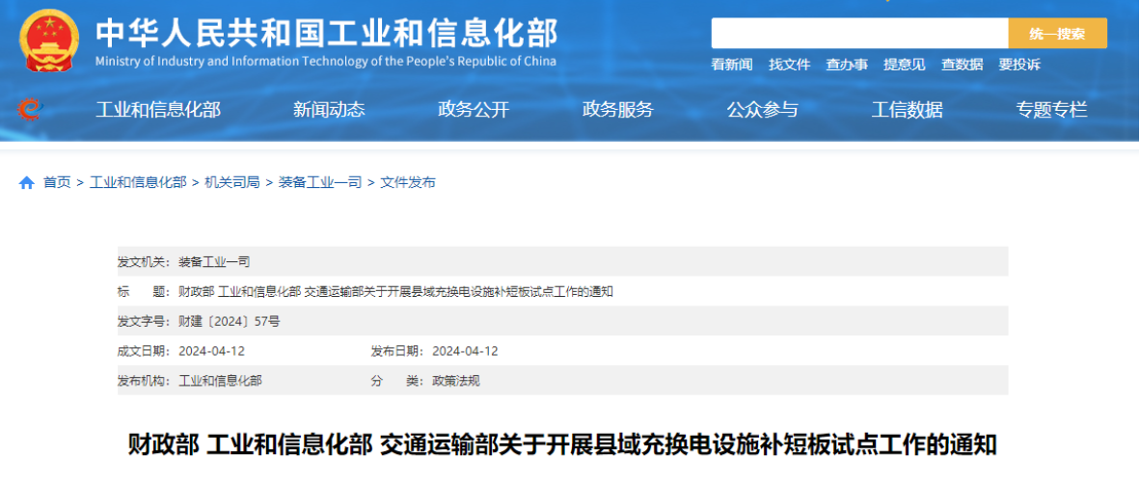Click the red swirl icon beside navigation
This screenshot has height=482, width=1140.
click(30, 110)
